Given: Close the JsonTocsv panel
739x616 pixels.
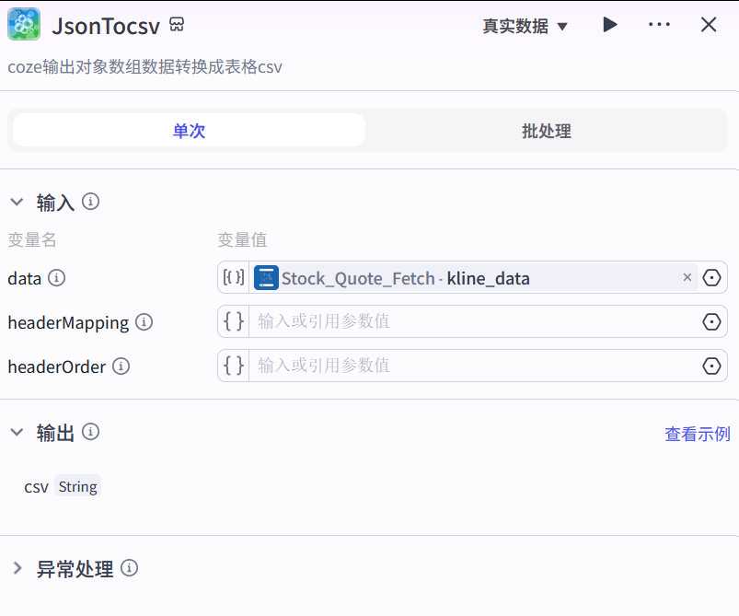Looking at the screenshot, I should click(x=709, y=25).
